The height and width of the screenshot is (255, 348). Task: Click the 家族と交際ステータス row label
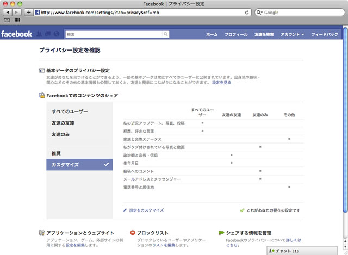click(x=142, y=139)
